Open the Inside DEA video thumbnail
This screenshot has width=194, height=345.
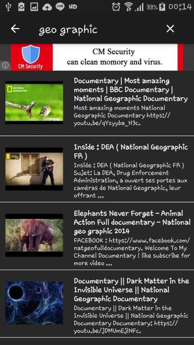pos(34,169)
